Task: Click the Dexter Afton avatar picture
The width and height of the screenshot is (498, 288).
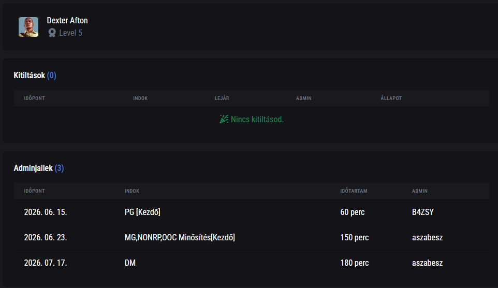Action: click(x=28, y=27)
